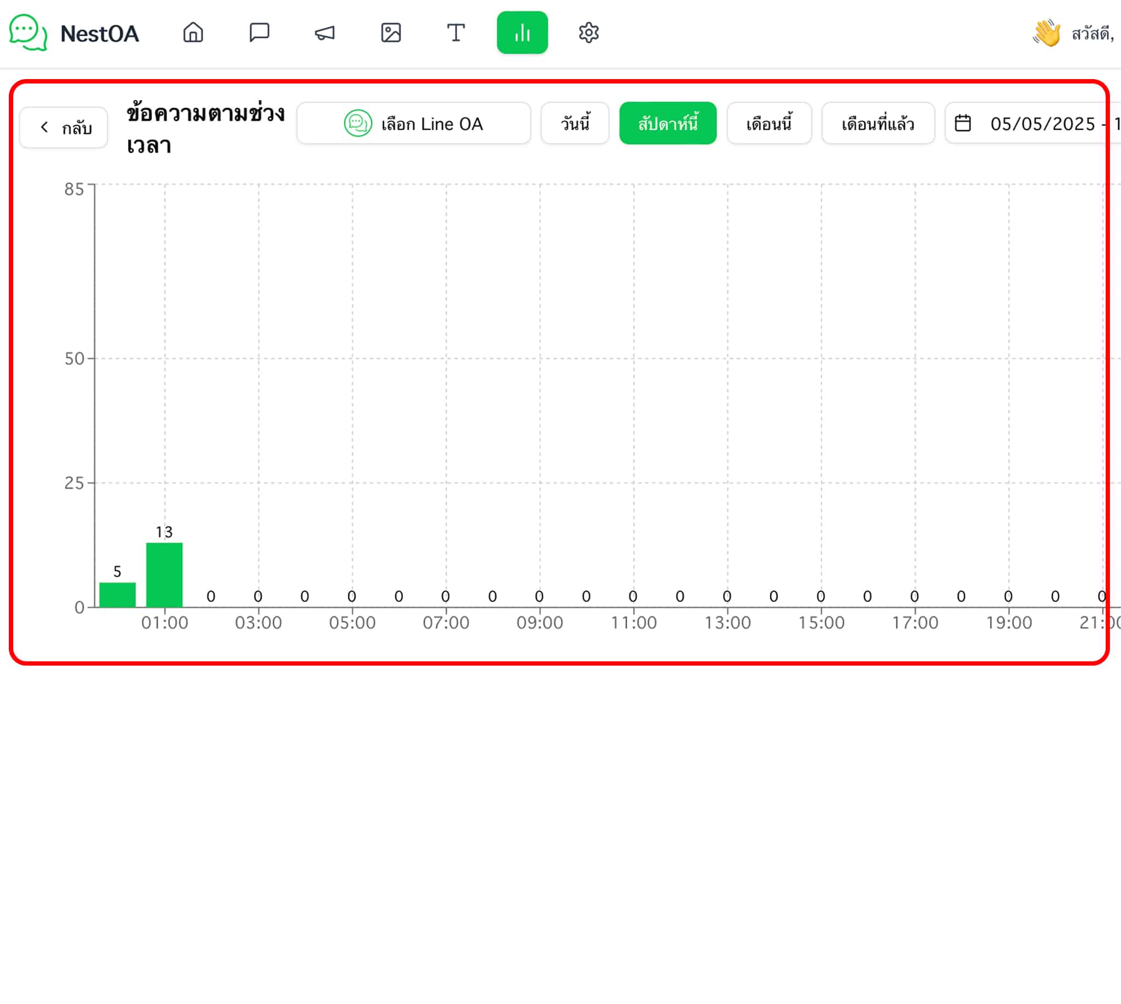
Task: Click the กลับ back button
Action: 64,127
